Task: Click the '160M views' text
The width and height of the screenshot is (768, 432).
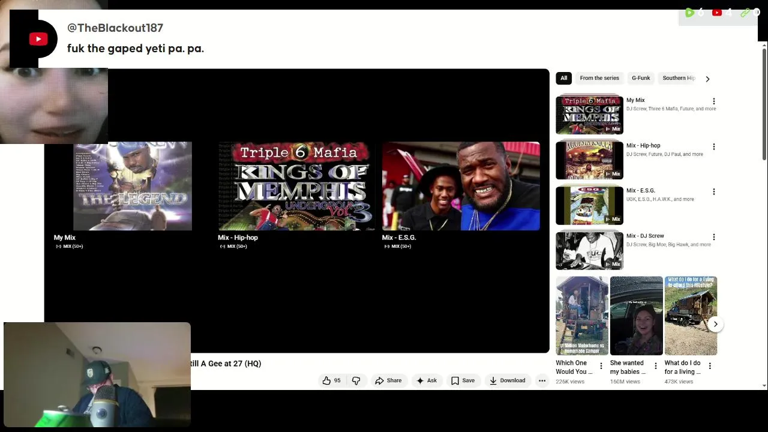Action: point(625,382)
